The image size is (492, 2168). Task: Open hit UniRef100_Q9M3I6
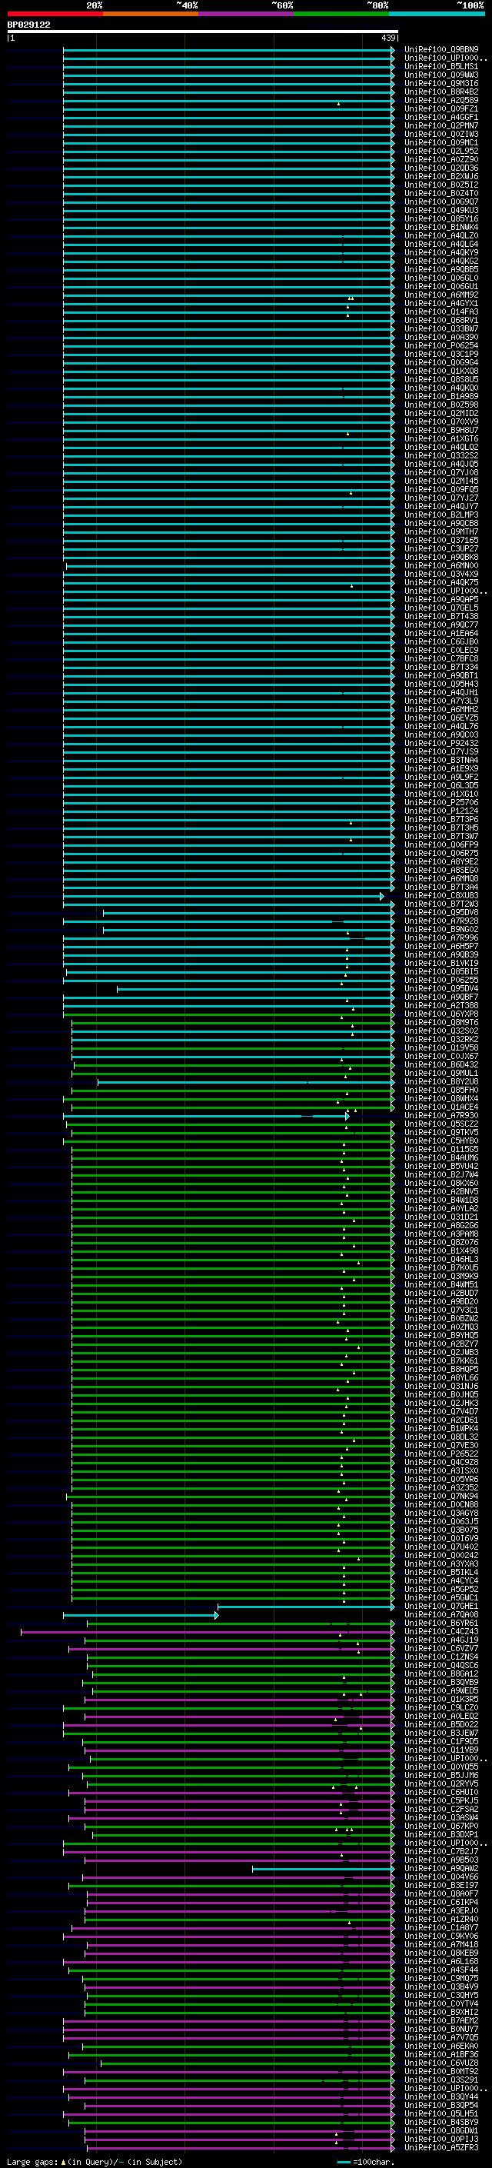coord(441,83)
